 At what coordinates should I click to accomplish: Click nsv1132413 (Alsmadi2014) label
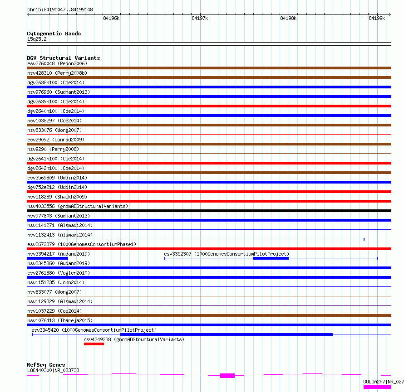pyautogui.click(x=60, y=235)
